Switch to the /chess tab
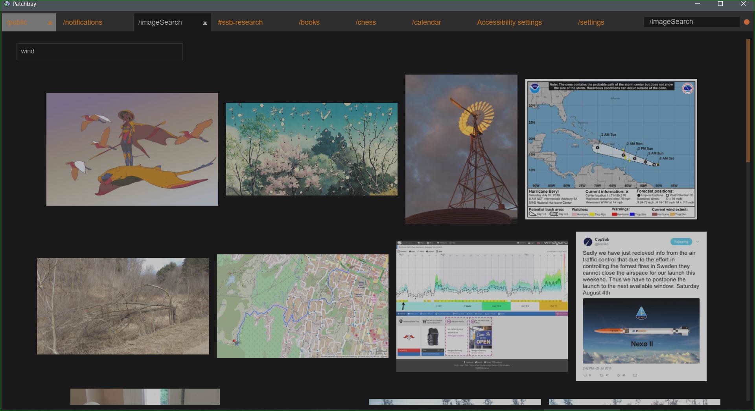 tap(366, 22)
